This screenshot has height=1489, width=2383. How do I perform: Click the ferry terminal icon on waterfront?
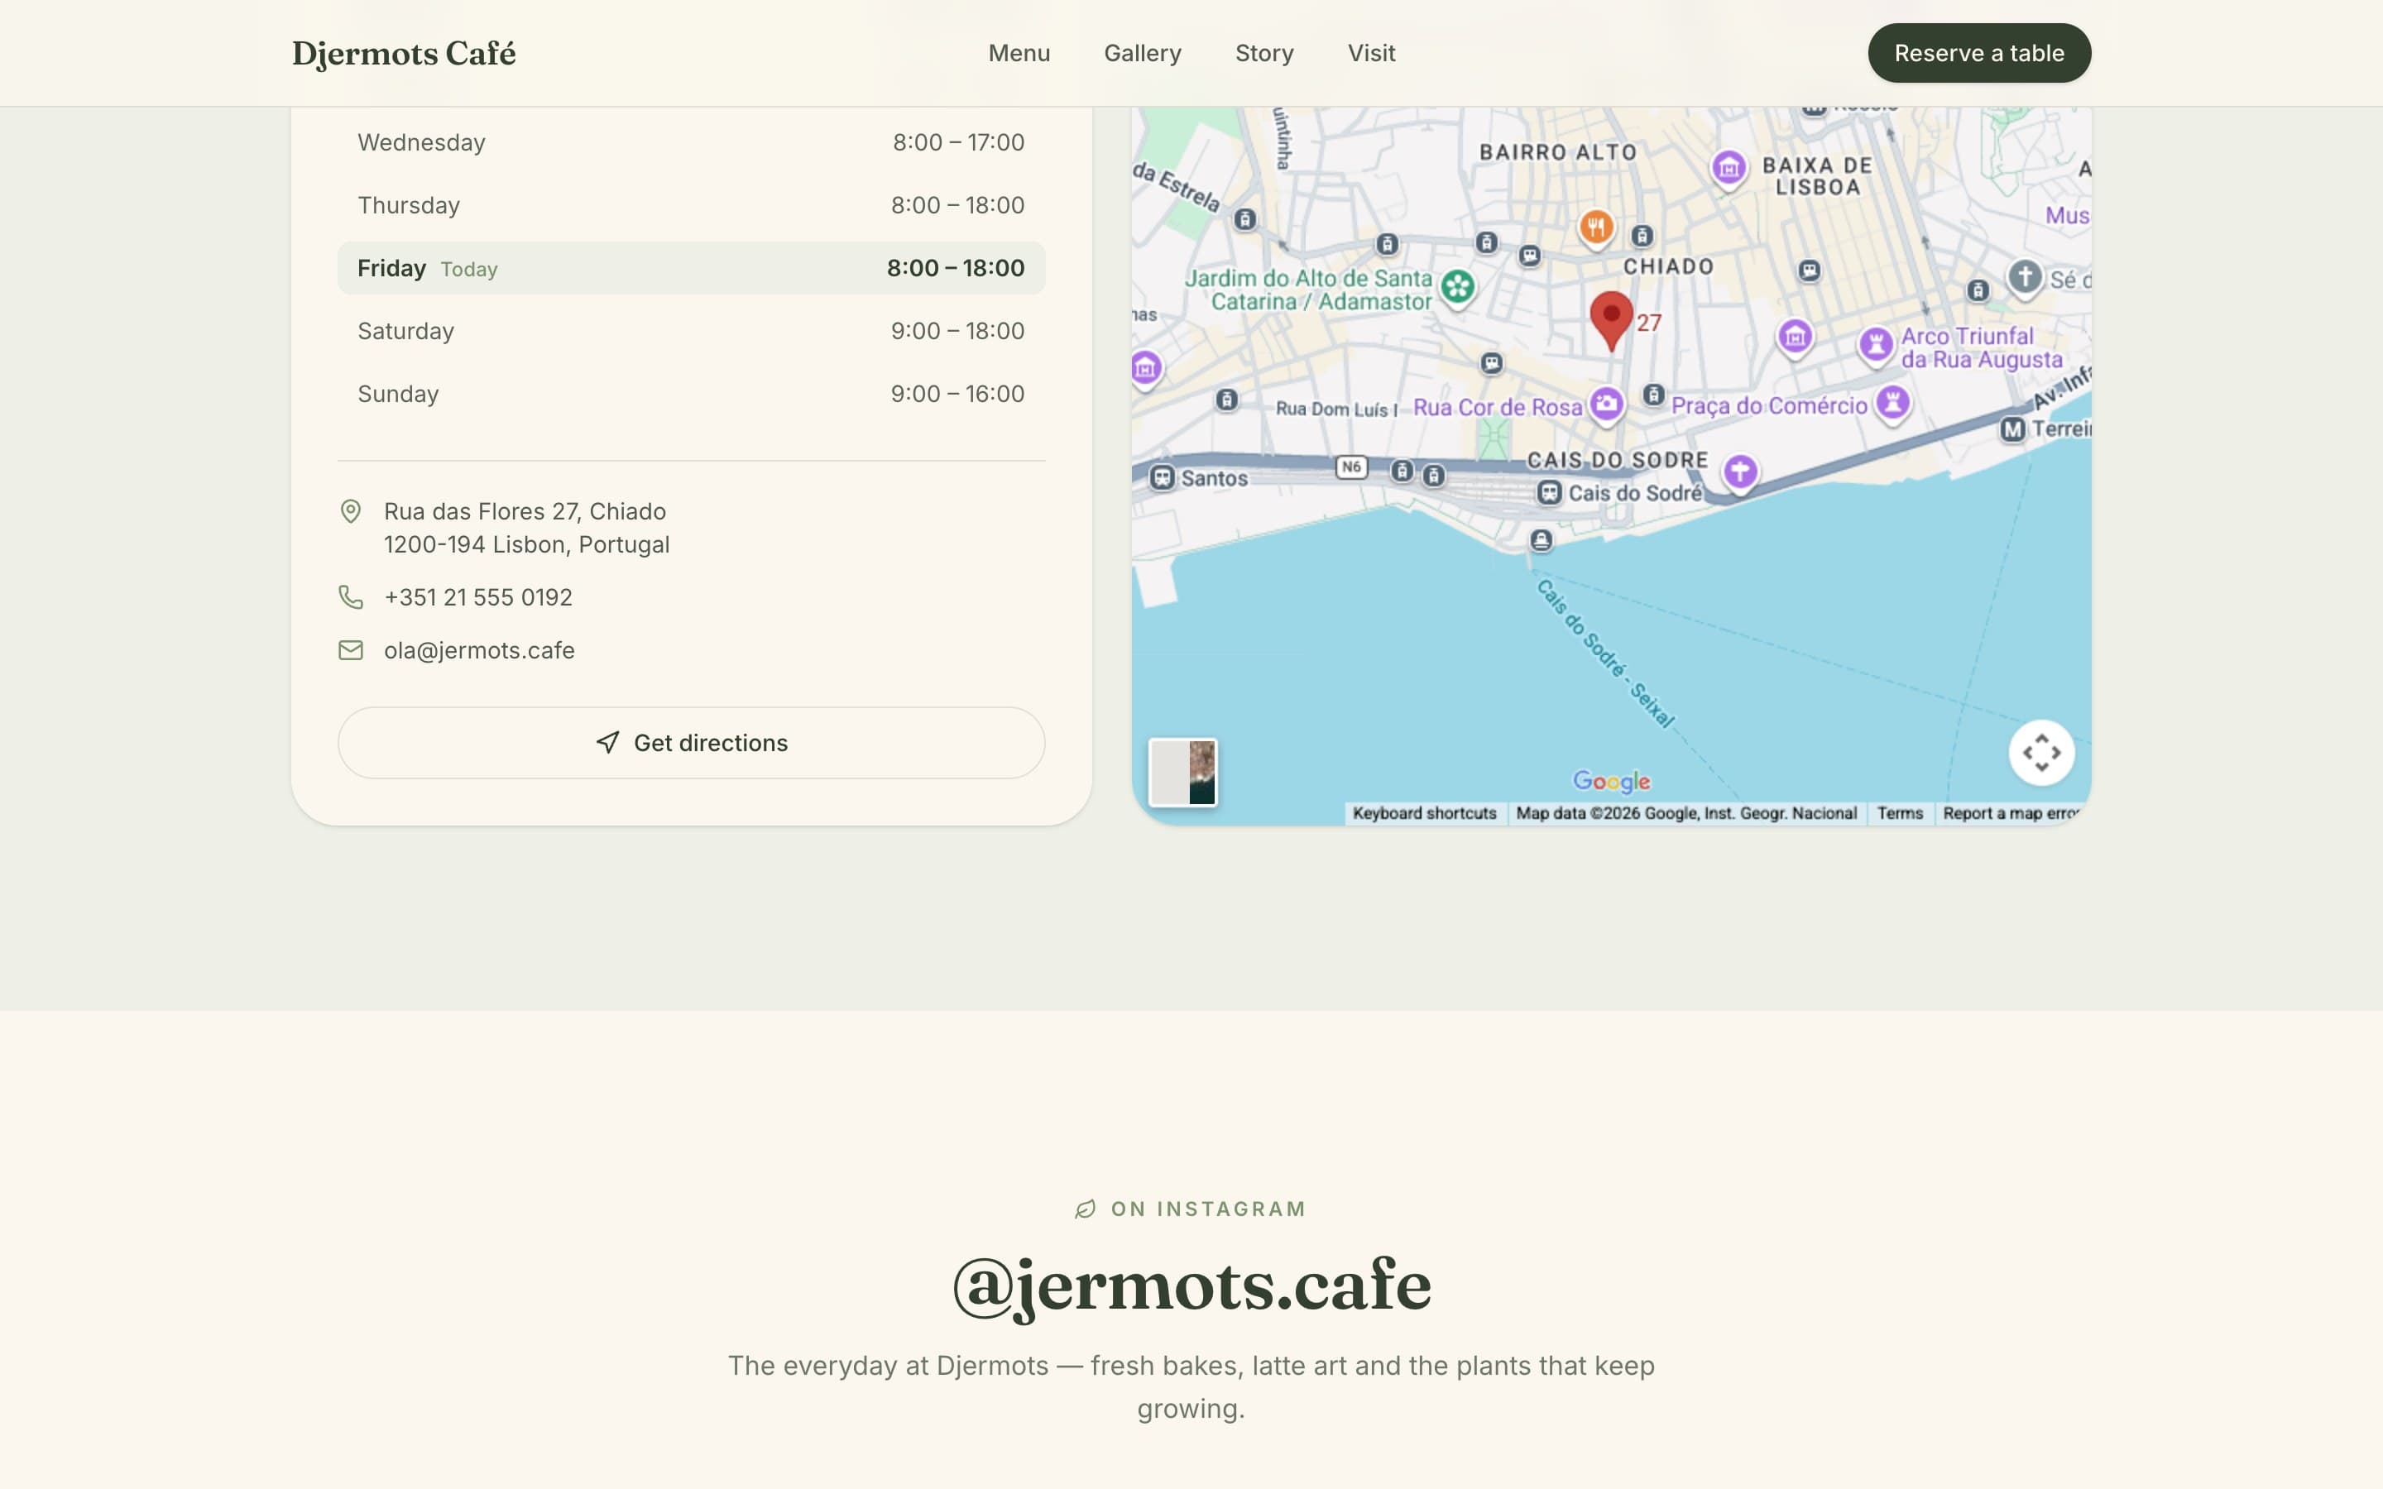tap(1541, 541)
